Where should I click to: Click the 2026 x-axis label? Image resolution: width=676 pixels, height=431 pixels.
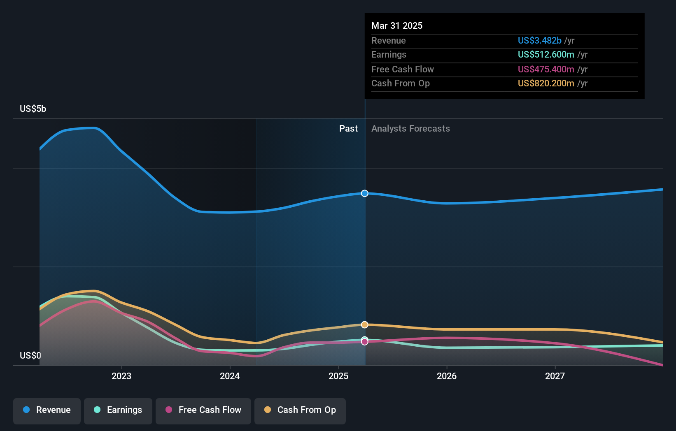[447, 376]
